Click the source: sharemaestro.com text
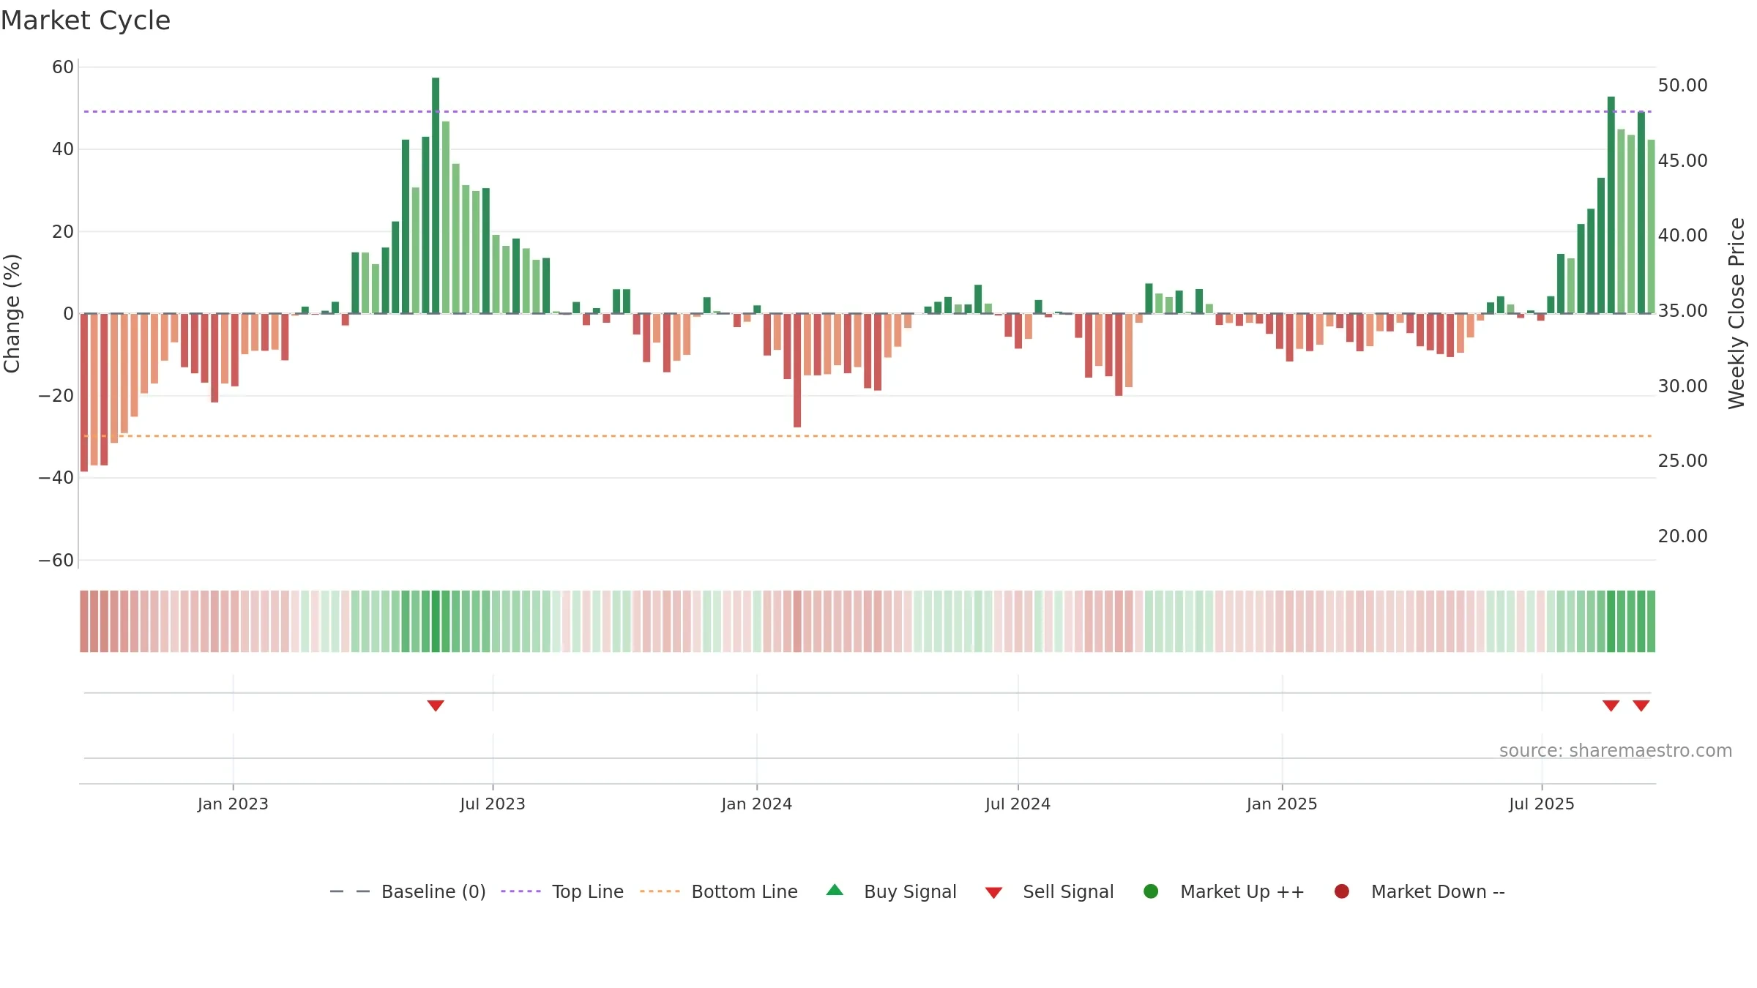The image size is (1757, 988). 1616,750
